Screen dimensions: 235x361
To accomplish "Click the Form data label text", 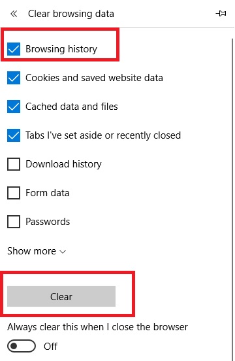I will [x=47, y=193].
